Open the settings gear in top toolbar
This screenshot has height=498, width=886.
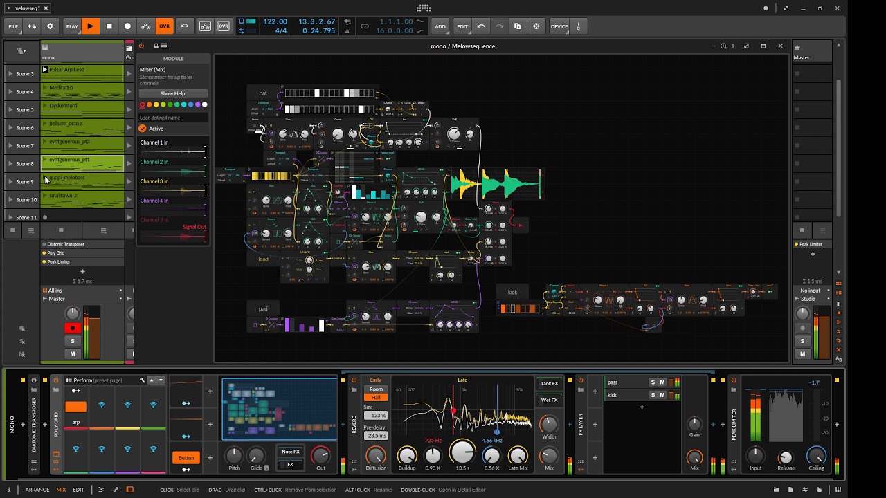50,26
